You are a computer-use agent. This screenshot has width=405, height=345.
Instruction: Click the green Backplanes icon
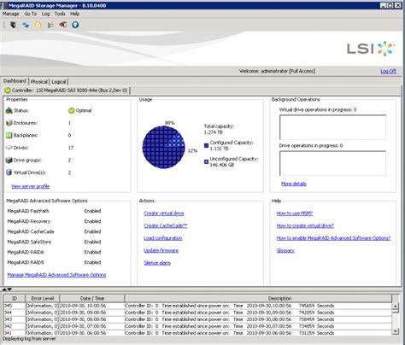[9, 135]
